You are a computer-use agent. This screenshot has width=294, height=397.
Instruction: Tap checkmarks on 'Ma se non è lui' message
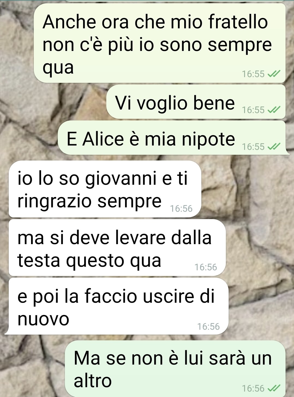point(274,388)
